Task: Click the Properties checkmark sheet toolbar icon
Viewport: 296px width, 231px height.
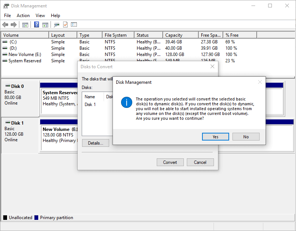Action: tap(65, 25)
